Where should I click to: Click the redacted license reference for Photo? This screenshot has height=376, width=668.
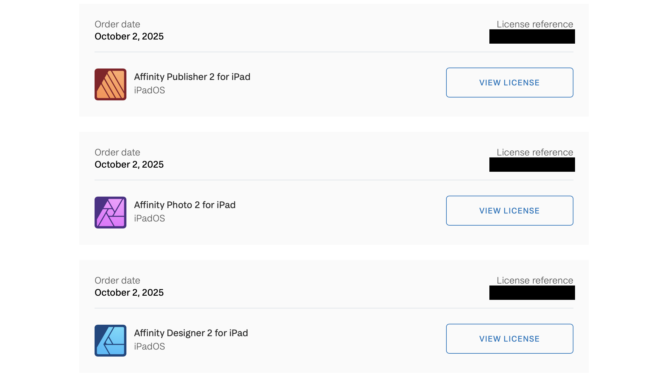[532, 165]
